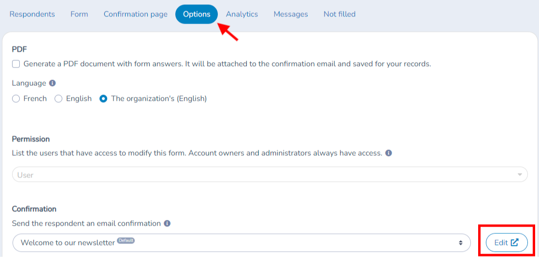Screen dimensions: 539x257
Task: Open the Welcome to our newsletter dropdown
Action: click(241, 243)
